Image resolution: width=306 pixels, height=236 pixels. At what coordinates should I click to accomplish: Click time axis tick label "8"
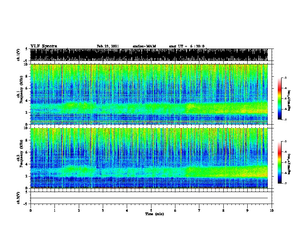[223, 211]
